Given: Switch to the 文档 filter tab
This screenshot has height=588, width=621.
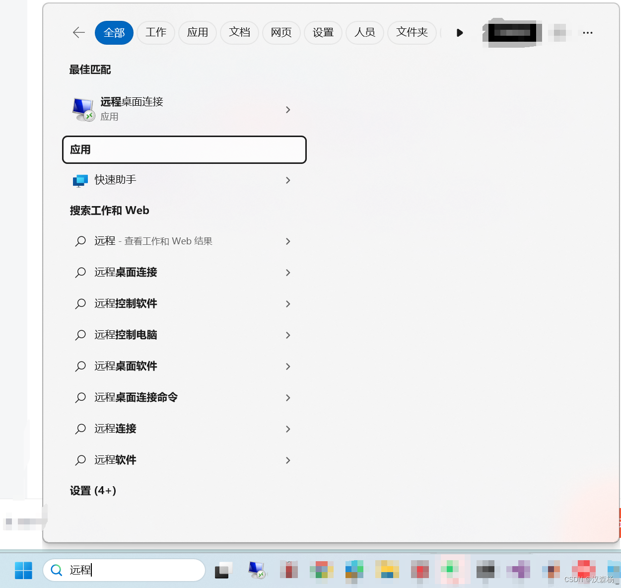Looking at the screenshot, I should click(239, 33).
